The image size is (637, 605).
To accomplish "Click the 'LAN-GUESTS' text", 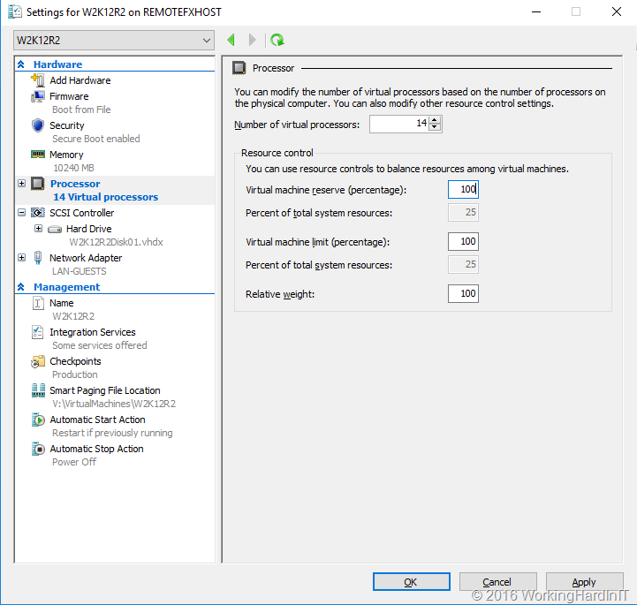I will click(x=80, y=271).
